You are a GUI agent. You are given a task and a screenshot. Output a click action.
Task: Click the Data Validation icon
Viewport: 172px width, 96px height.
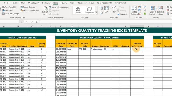click(x=139, y=14)
